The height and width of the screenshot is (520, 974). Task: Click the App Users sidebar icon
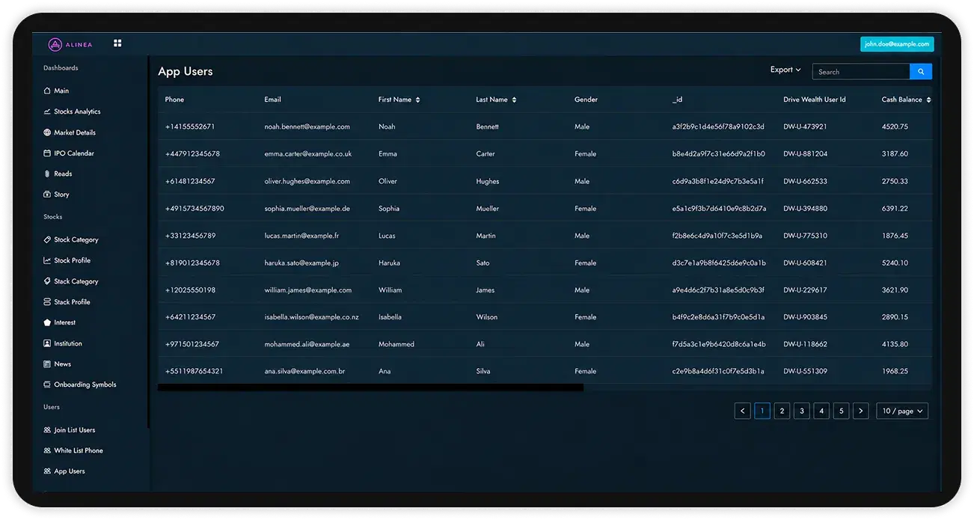coord(47,471)
